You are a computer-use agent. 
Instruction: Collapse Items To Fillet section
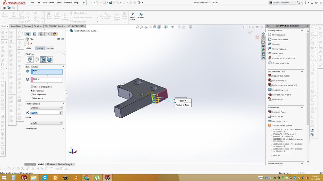coord(64,67)
